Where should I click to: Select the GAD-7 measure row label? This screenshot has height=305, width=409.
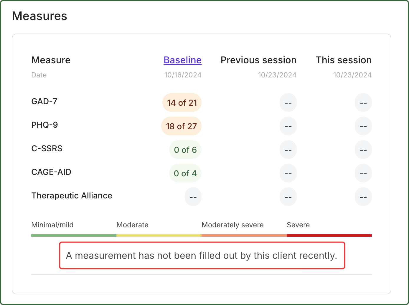pyautogui.click(x=44, y=102)
